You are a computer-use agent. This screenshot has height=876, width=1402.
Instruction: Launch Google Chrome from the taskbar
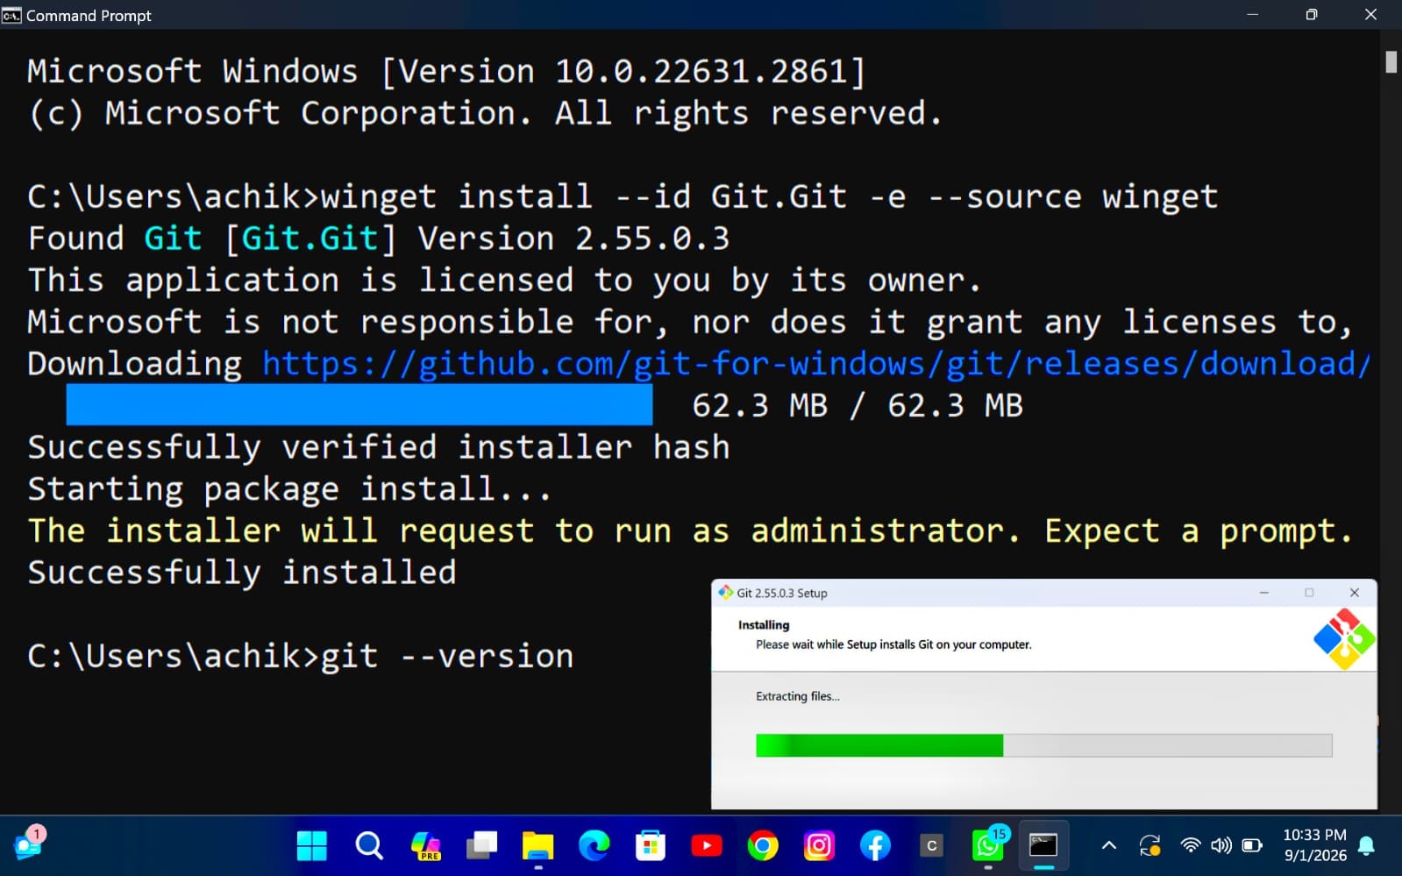763,846
